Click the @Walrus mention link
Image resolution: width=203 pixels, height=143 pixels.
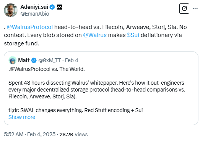[x=95, y=35]
